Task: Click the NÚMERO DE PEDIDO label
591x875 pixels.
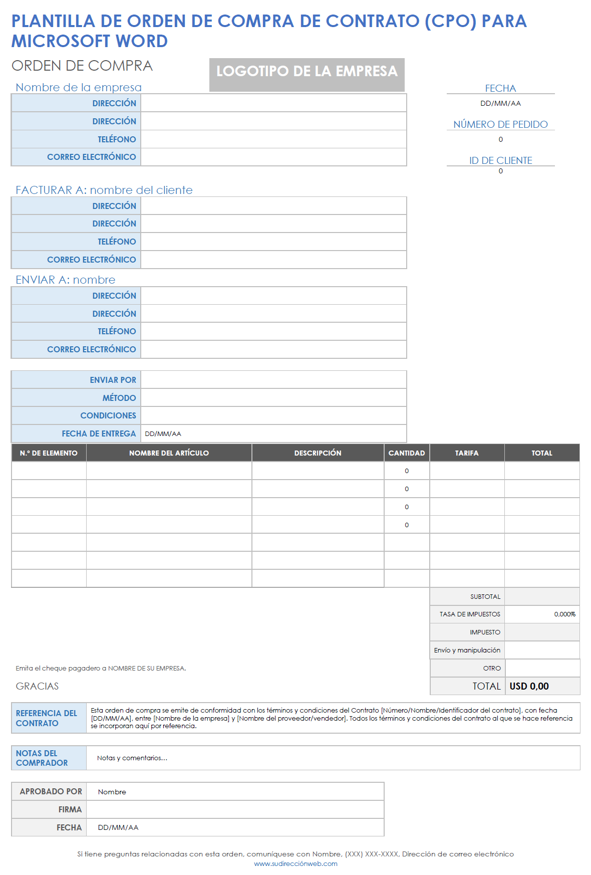Action: pyautogui.click(x=500, y=124)
